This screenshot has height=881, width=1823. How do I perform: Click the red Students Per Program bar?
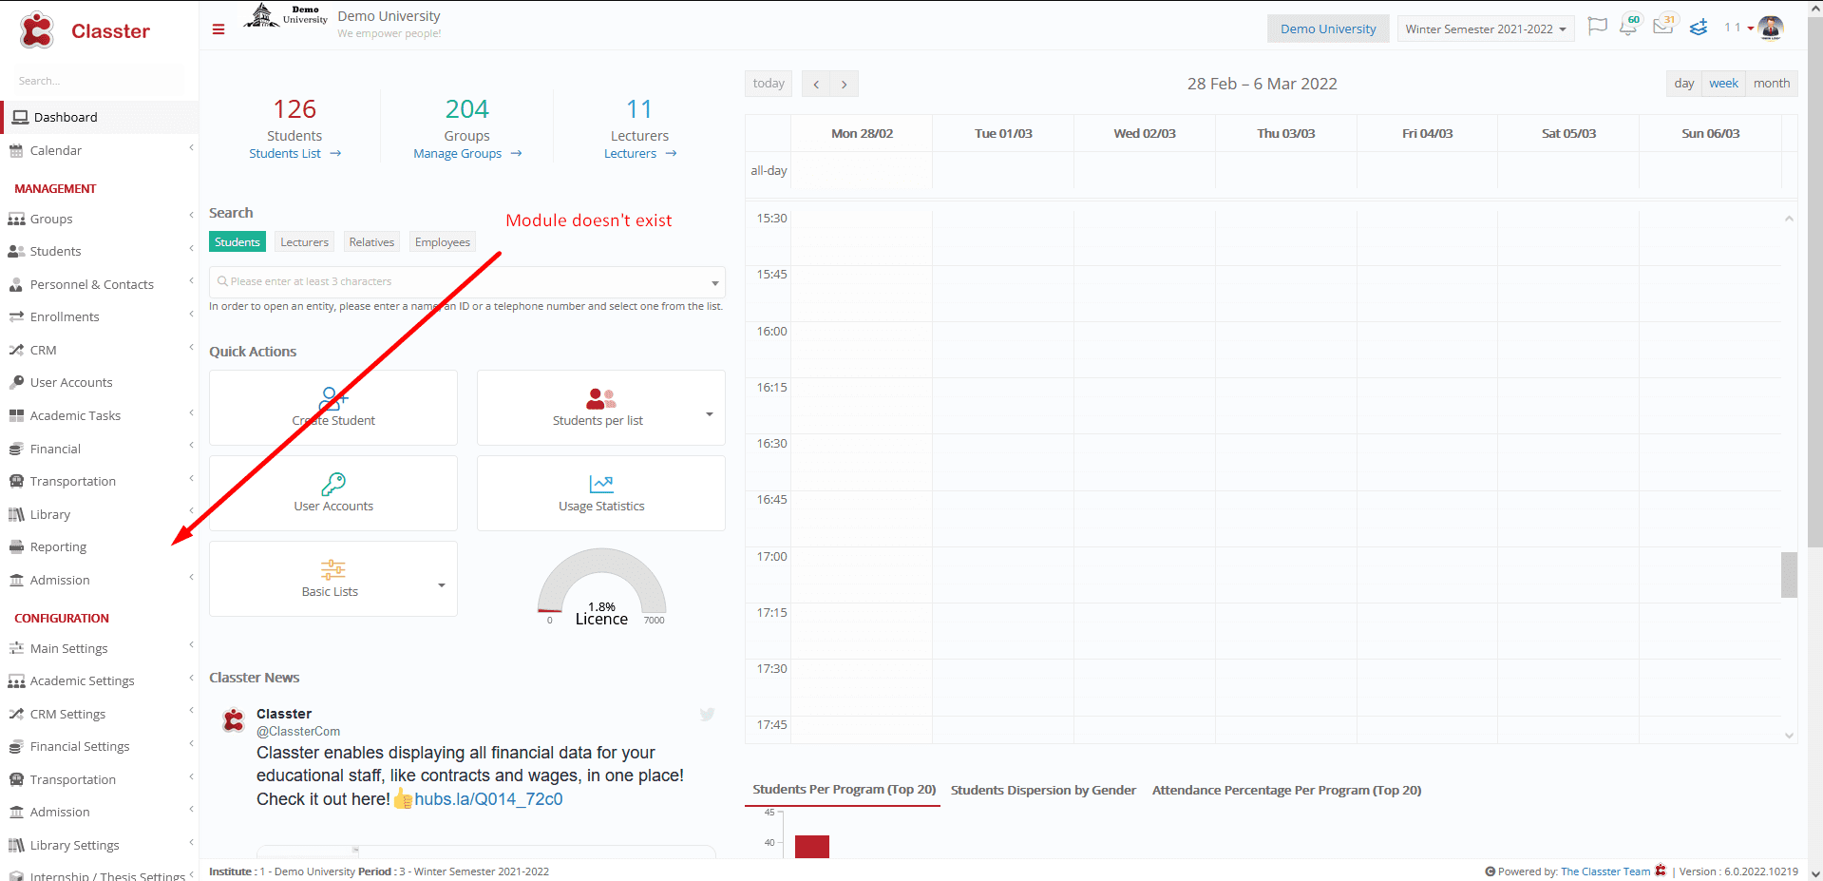812,847
